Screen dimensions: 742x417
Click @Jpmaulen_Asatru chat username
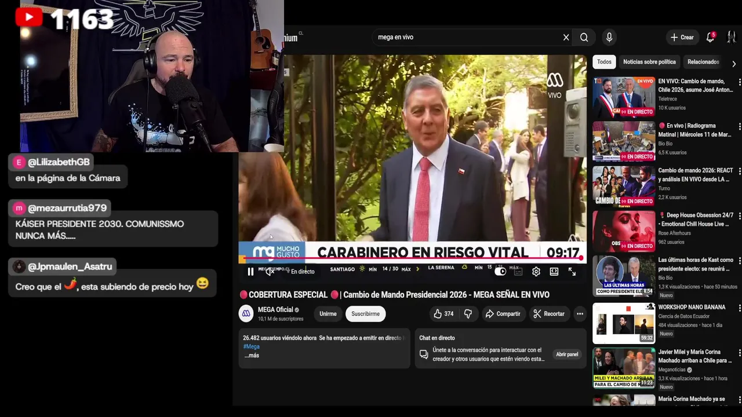coord(70,266)
